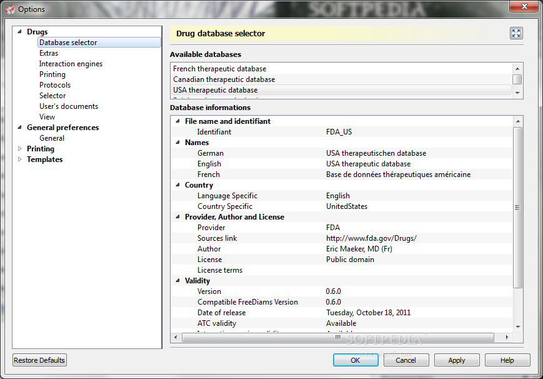The width and height of the screenshot is (543, 379).
Task: Click the German name row
Action: (x=341, y=153)
